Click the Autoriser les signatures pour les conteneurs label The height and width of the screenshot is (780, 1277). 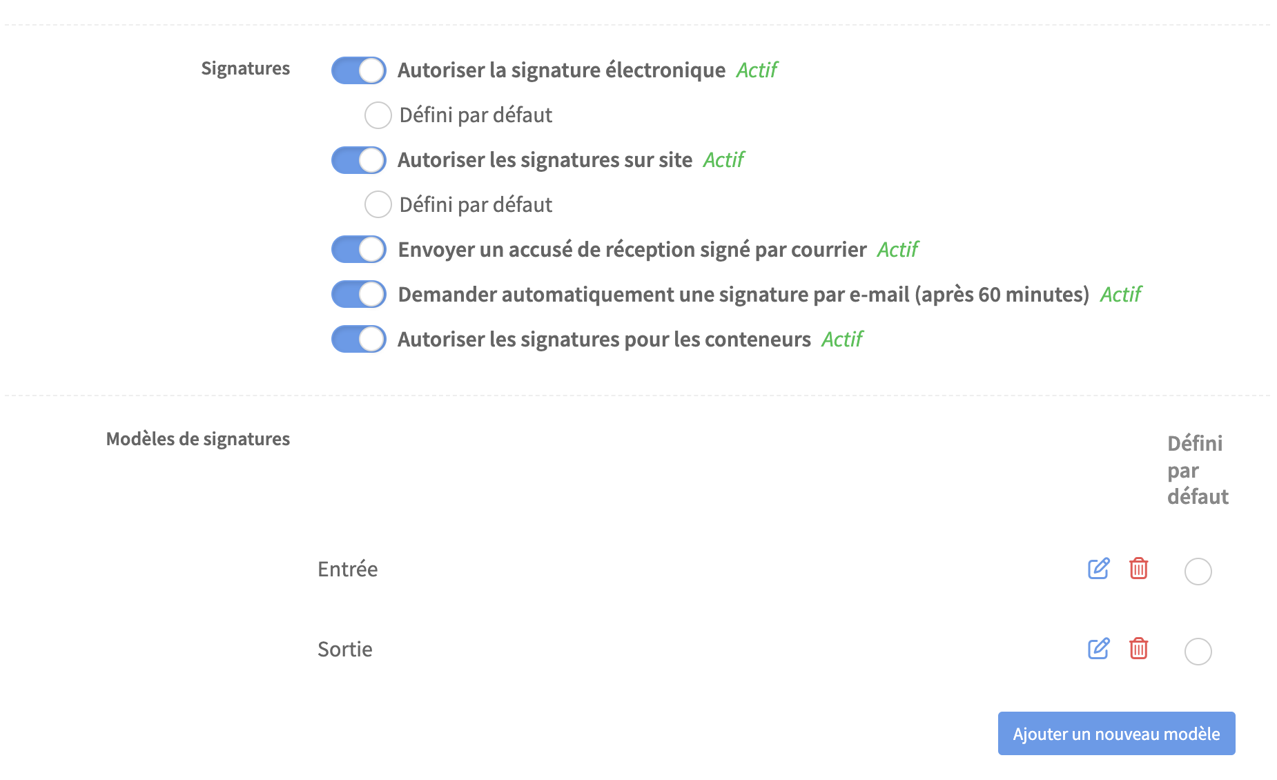604,340
